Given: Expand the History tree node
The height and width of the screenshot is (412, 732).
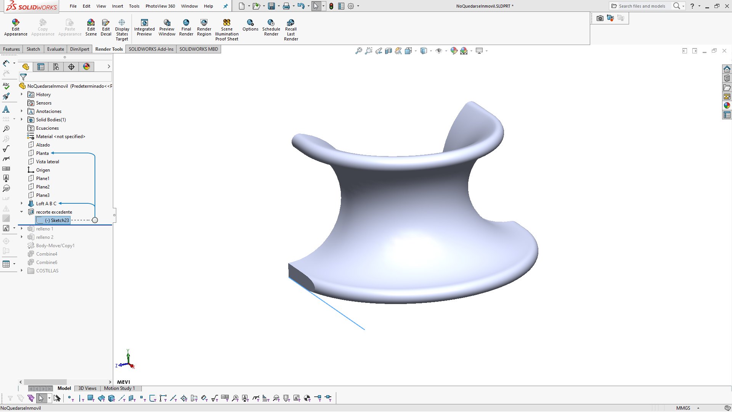Looking at the screenshot, I should click(22, 94).
